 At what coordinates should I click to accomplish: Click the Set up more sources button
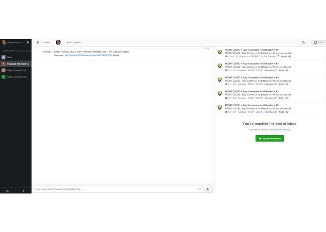coord(270,139)
